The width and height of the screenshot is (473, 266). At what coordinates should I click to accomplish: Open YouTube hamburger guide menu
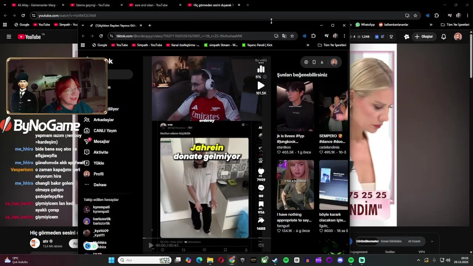tap(9, 37)
